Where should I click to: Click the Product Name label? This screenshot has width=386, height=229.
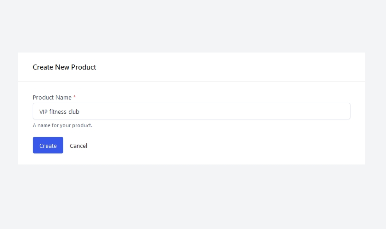(x=52, y=98)
